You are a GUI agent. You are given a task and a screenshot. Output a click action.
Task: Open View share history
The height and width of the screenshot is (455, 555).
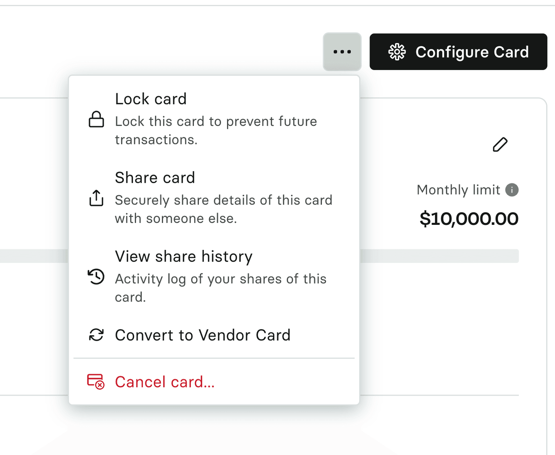[183, 256]
